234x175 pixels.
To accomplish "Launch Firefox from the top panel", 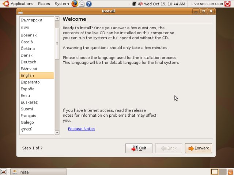I will [x=75, y=4].
